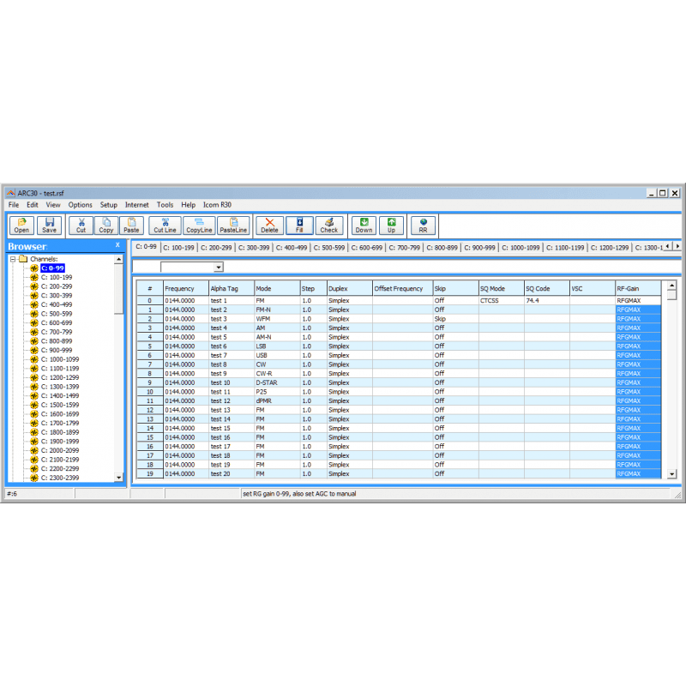This screenshot has width=686, height=686.
Task: Click the Offset Frequency column header
Action: [x=402, y=289]
